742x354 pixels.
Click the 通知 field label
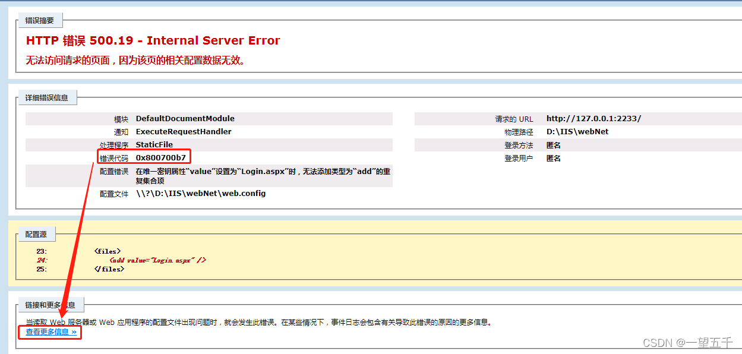pyautogui.click(x=121, y=132)
